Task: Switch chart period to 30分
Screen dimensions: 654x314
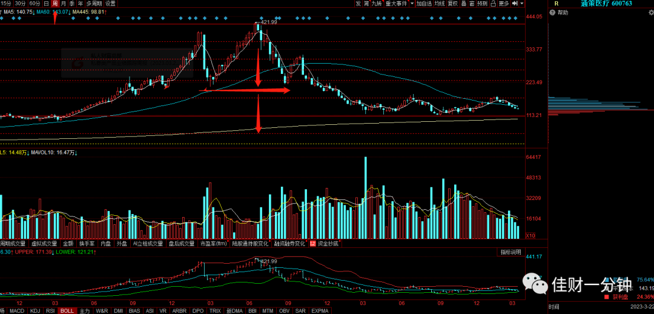Action: pos(21,4)
